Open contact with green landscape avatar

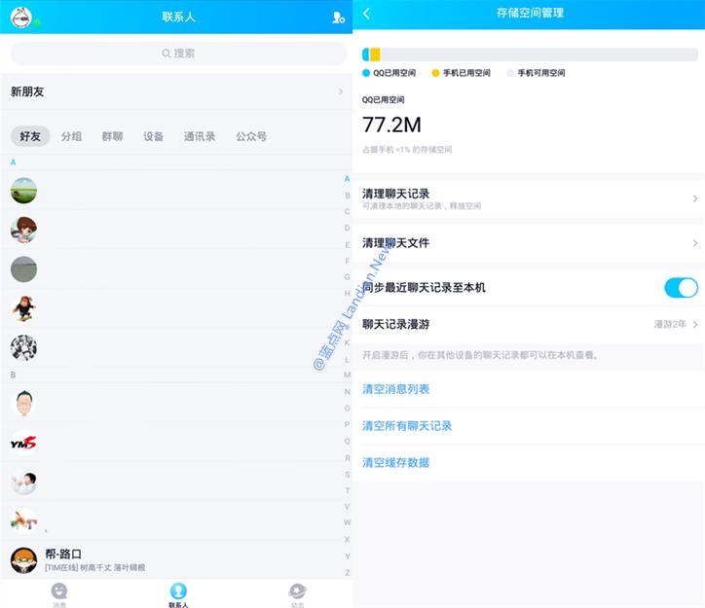(23, 191)
